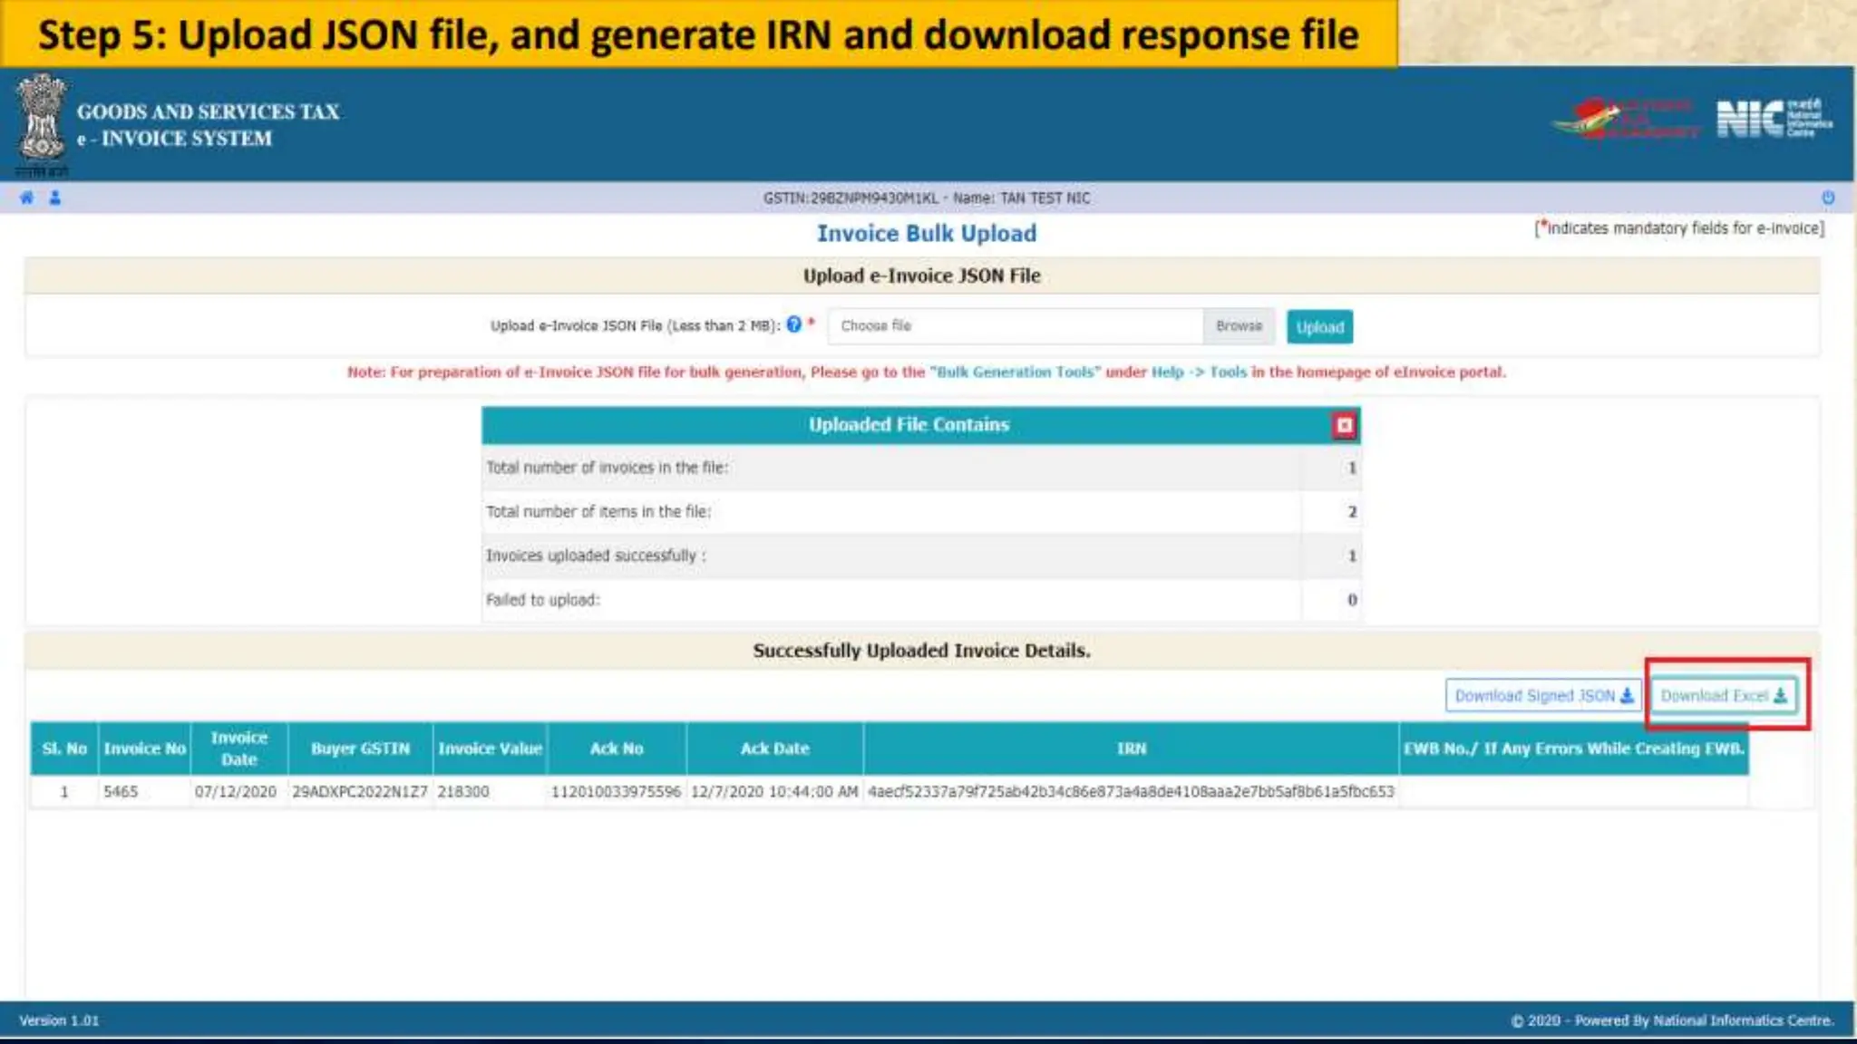Viewport: 1857px width, 1044px height.
Task: Click the Ack No column header
Action: pyautogui.click(x=617, y=749)
